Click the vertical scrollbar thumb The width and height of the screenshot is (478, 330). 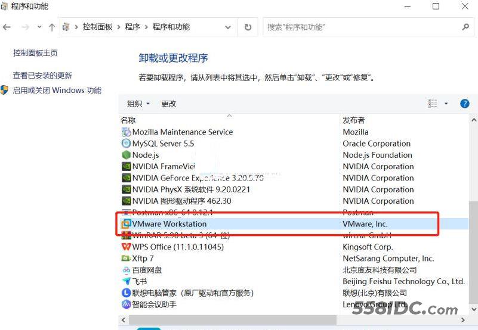tap(473, 251)
